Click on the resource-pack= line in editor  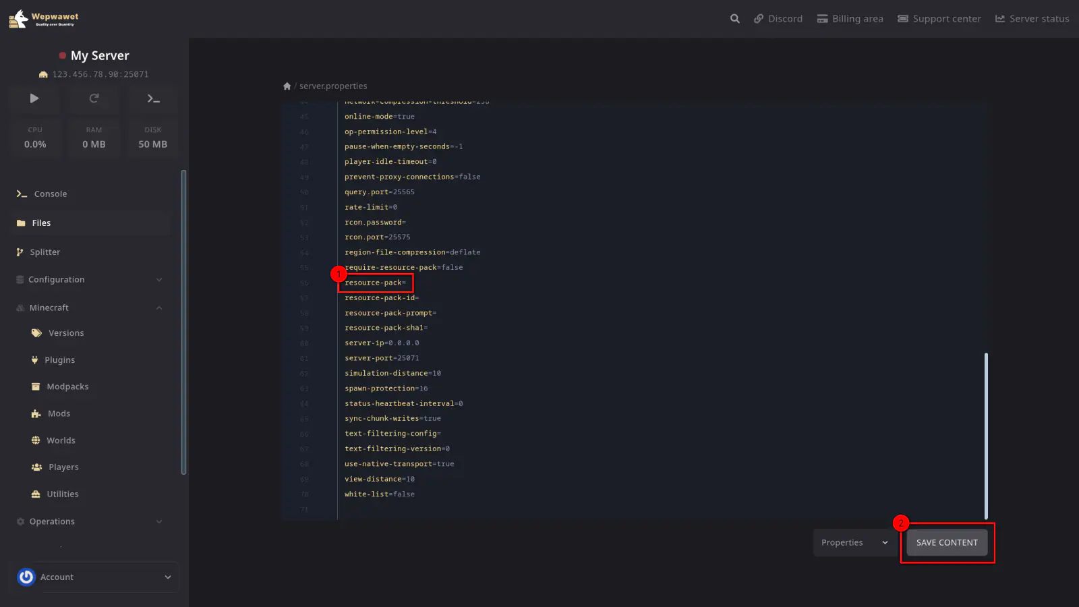(376, 283)
